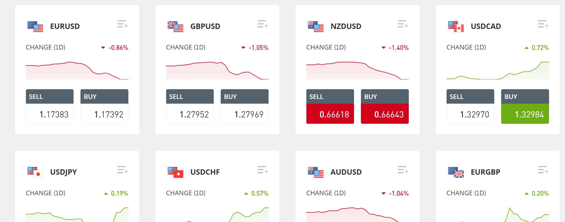Buy USDCAD at 1.32984
The width and height of the screenshot is (565, 222).
pyautogui.click(x=525, y=106)
